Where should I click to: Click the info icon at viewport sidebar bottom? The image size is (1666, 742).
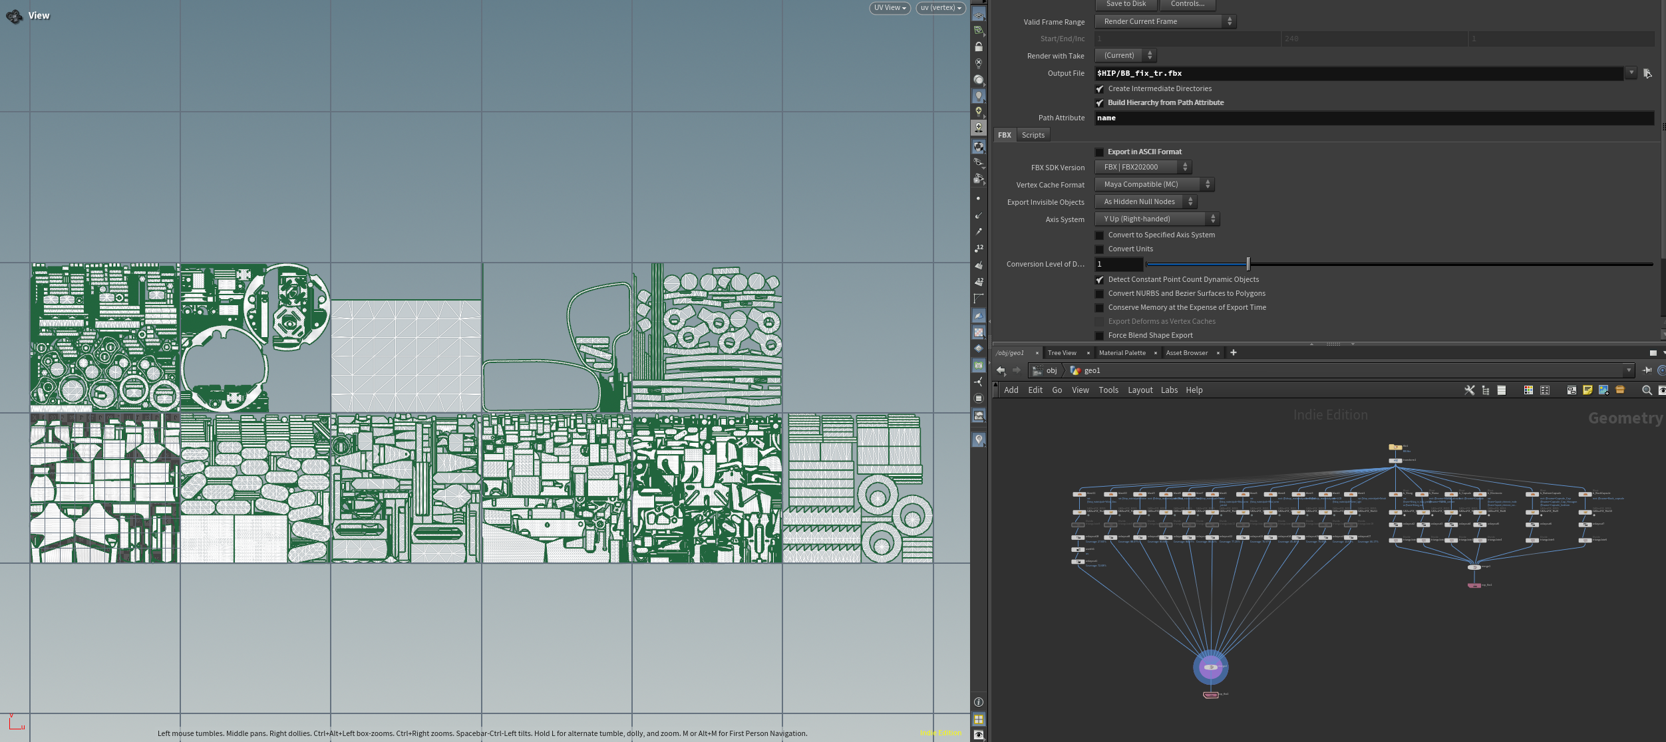(x=979, y=702)
